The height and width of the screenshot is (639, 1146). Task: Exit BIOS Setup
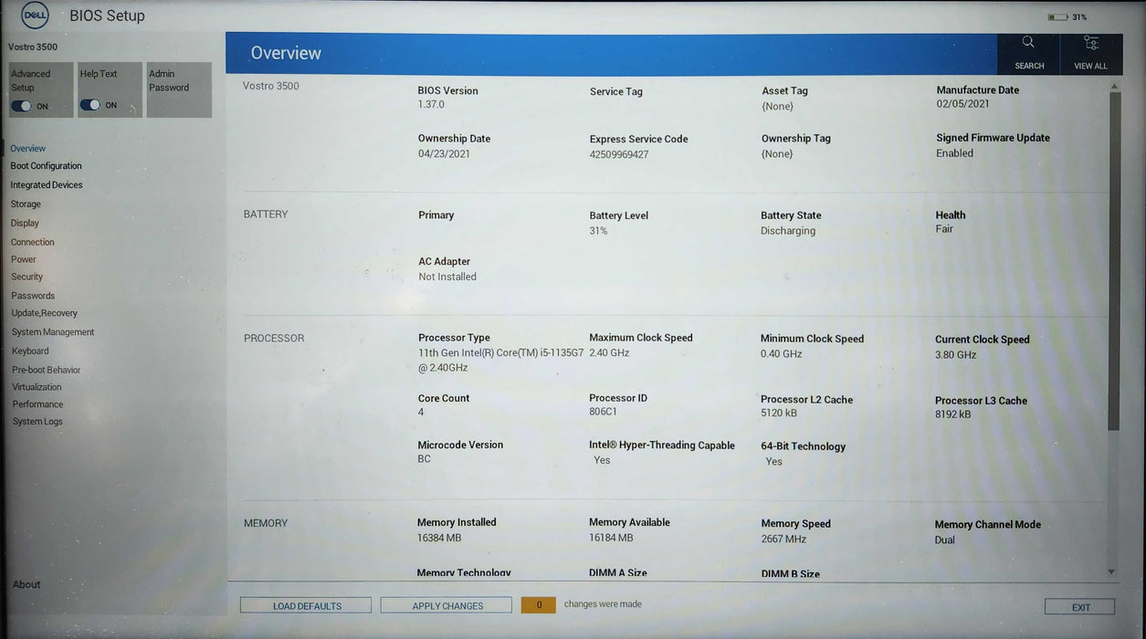(1079, 605)
